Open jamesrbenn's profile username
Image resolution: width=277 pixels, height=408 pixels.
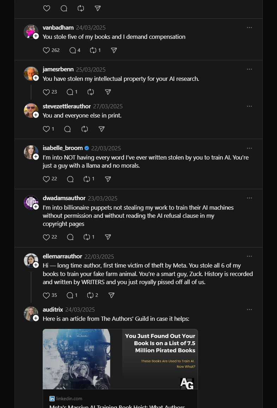point(58,70)
